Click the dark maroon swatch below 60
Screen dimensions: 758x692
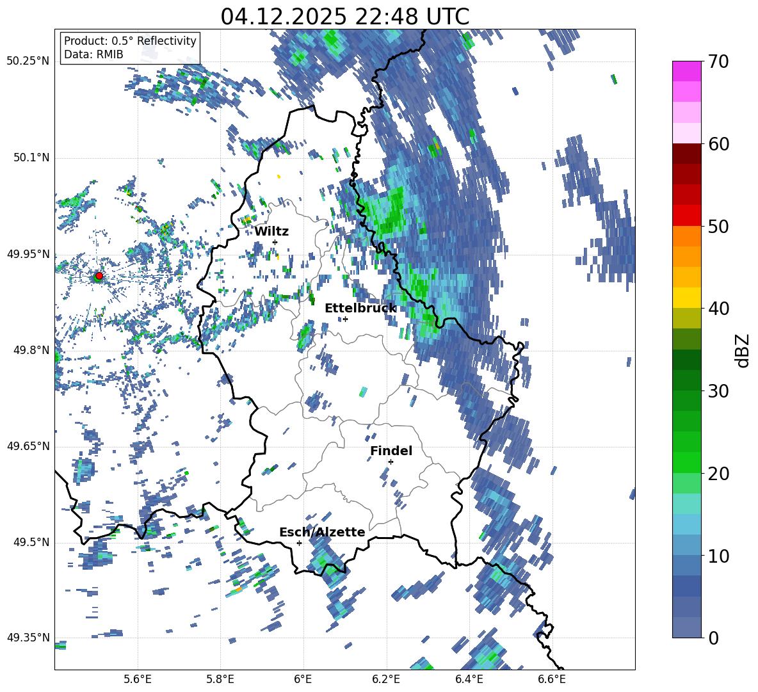click(x=686, y=154)
